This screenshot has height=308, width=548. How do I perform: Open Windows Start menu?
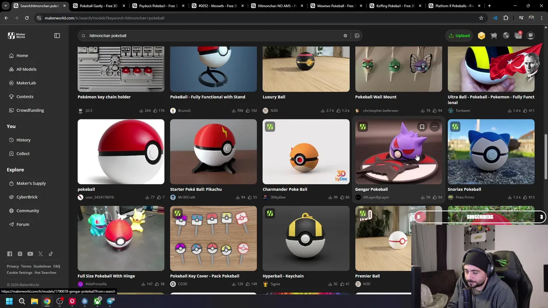9,301
